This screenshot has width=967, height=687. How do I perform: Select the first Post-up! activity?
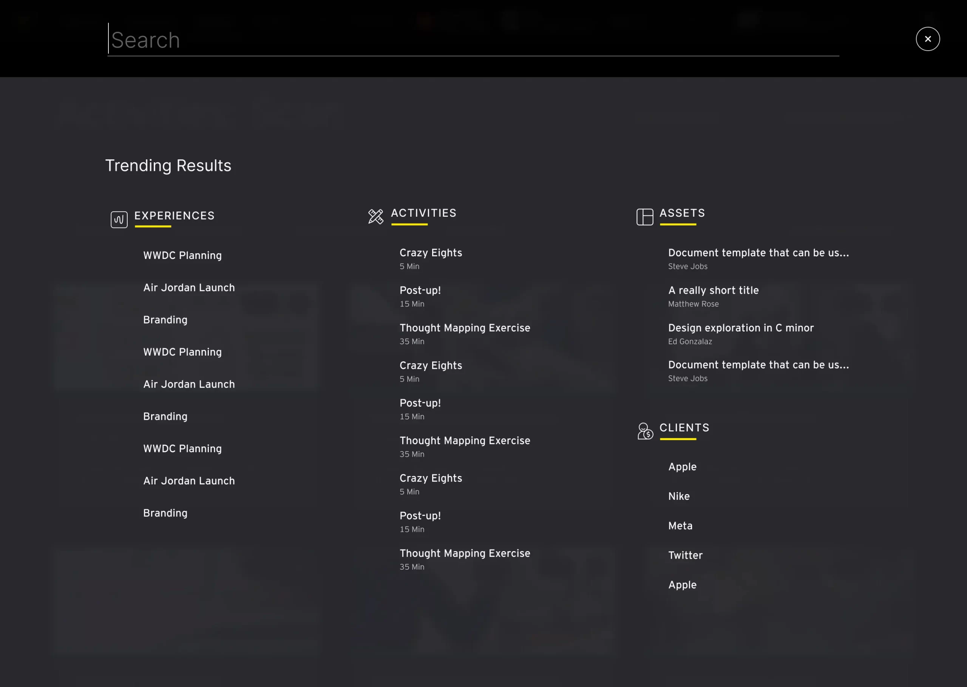tap(420, 290)
